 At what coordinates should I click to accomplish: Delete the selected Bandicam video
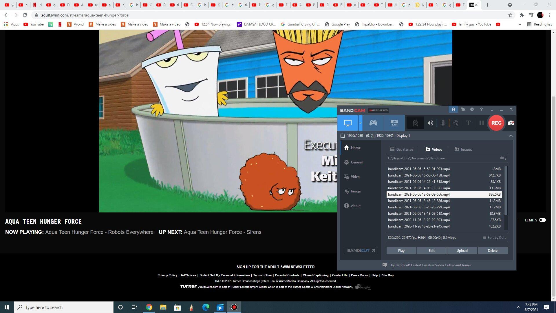pyautogui.click(x=492, y=251)
